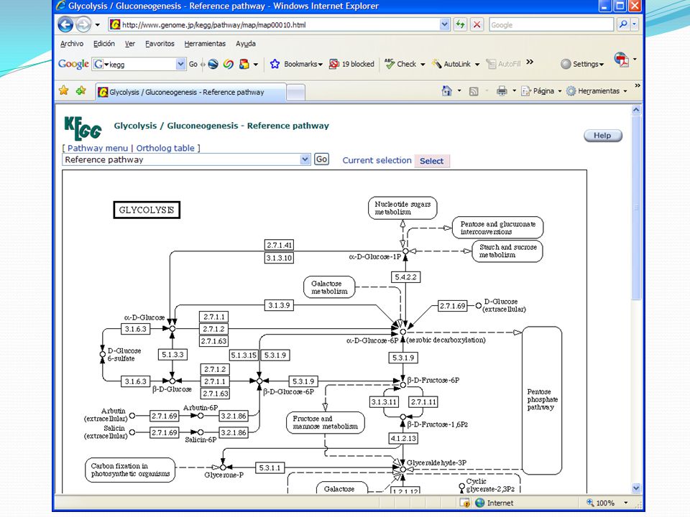This screenshot has height=517, width=690.
Task: Open the Galactose metabolism pathway node
Action: pyautogui.click(x=329, y=287)
